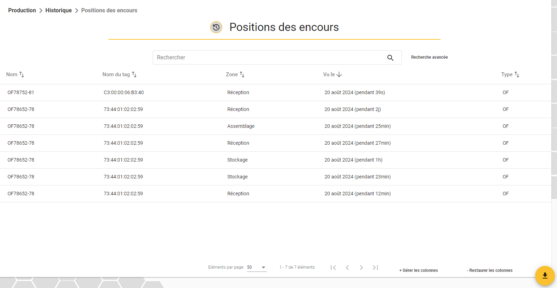This screenshot has height=288, width=557.
Task: Open the items per page dropdown
Action: coord(257,268)
